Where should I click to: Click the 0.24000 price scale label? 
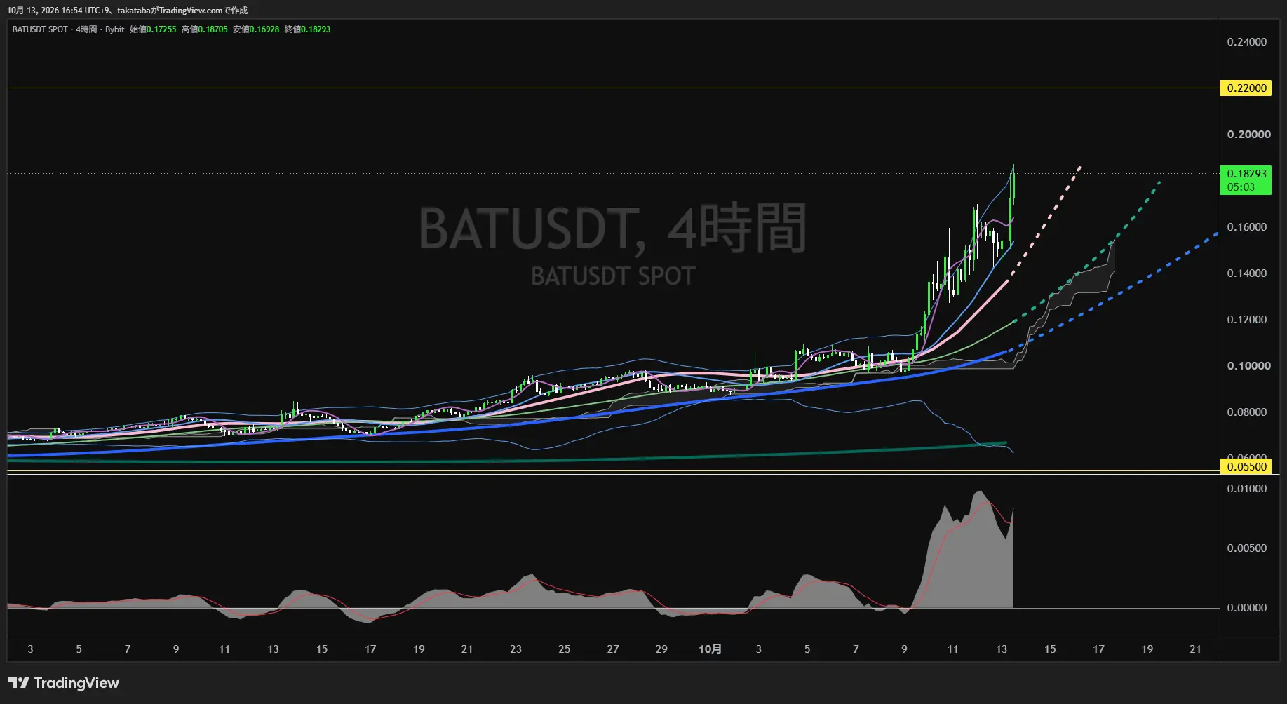point(1246,42)
